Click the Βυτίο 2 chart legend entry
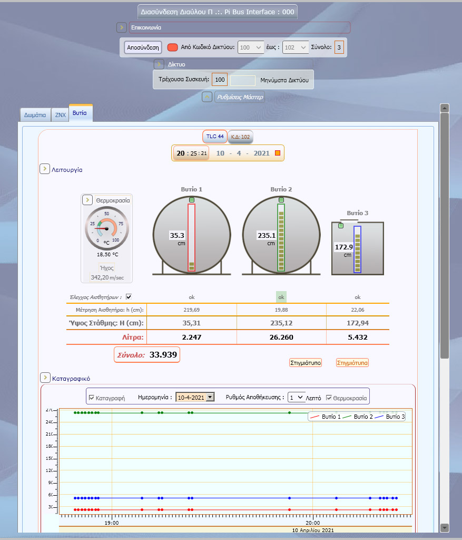The image size is (462, 540). [357, 417]
